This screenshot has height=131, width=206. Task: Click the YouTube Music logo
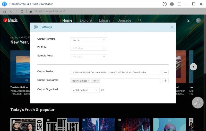[x=10, y=20]
